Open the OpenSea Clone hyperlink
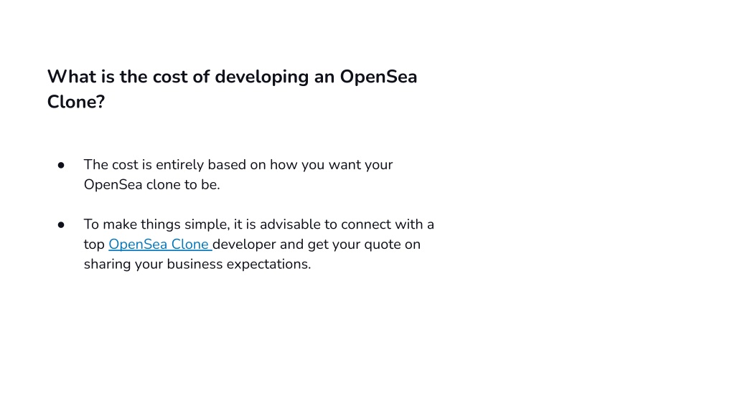The height and width of the screenshot is (413, 735). click(x=160, y=245)
